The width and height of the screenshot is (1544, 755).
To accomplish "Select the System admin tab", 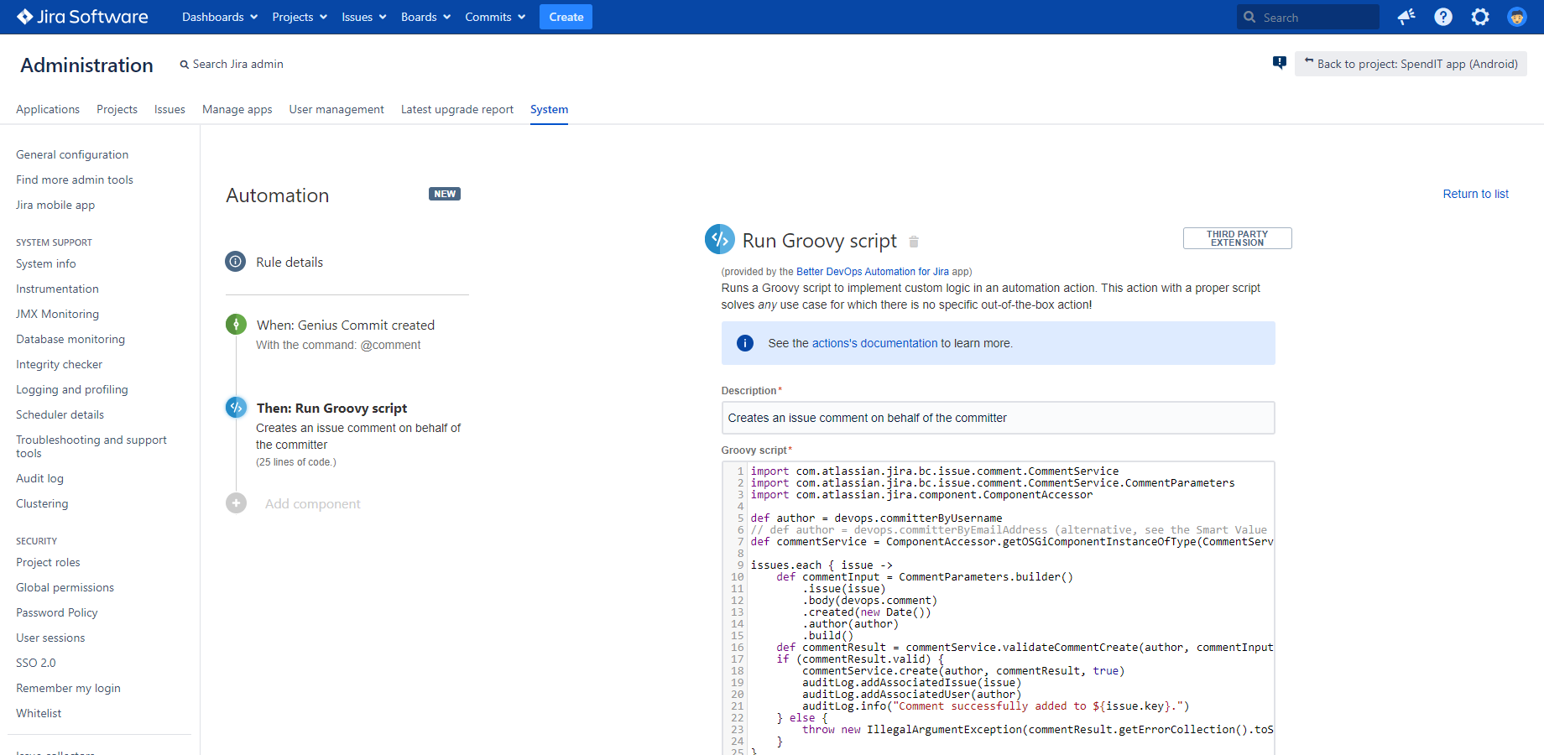I will tap(549, 109).
